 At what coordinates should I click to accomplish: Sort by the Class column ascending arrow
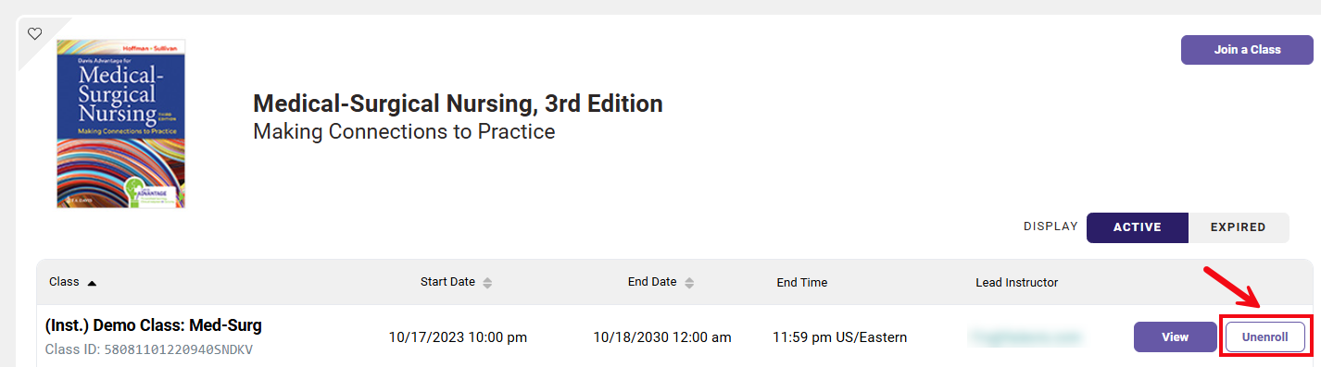92,283
